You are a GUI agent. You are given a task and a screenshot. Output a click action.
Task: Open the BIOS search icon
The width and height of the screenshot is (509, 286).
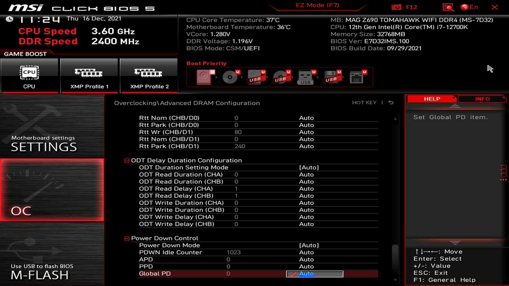pyautogui.click(x=448, y=7)
